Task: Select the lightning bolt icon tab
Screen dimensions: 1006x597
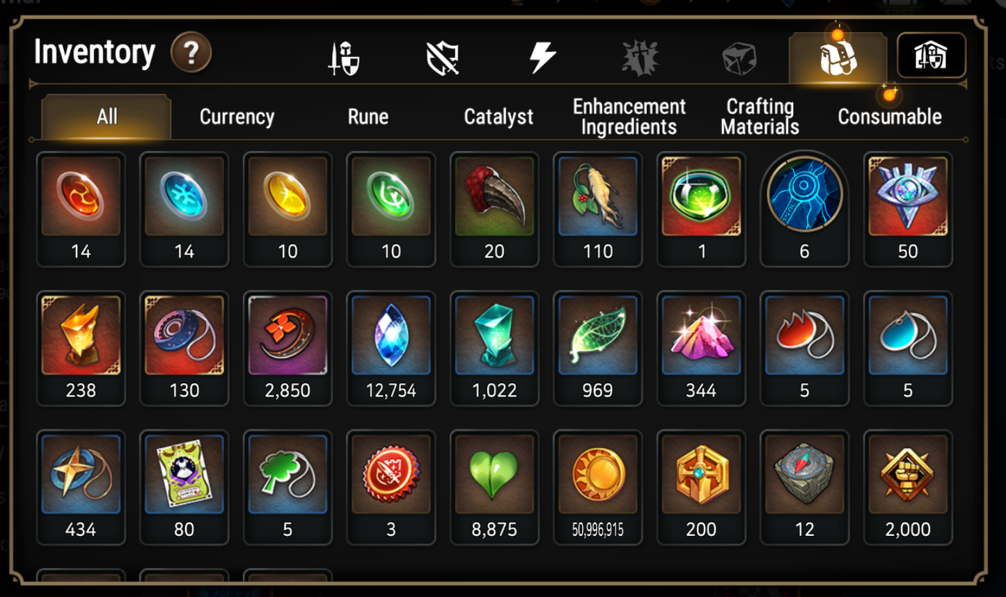Action: pos(542,57)
